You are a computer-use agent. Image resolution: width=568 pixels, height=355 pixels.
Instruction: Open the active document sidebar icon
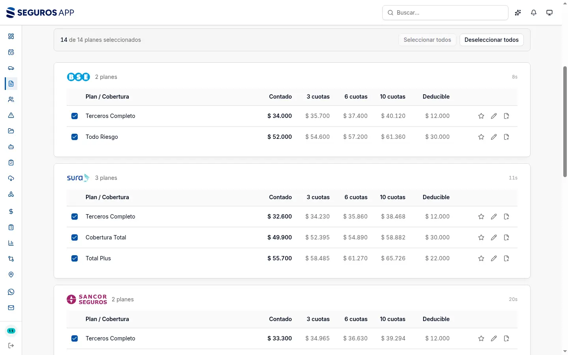(11, 84)
